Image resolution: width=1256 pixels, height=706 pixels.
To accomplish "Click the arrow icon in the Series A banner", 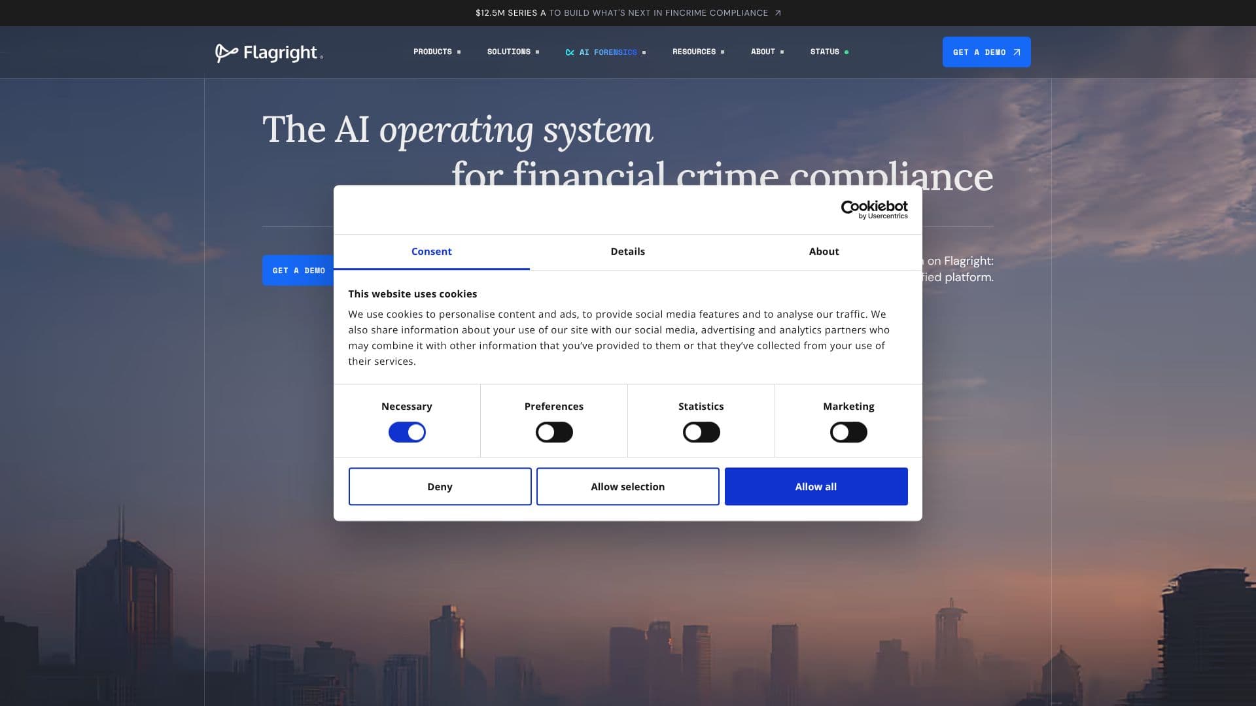I will (x=778, y=13).
